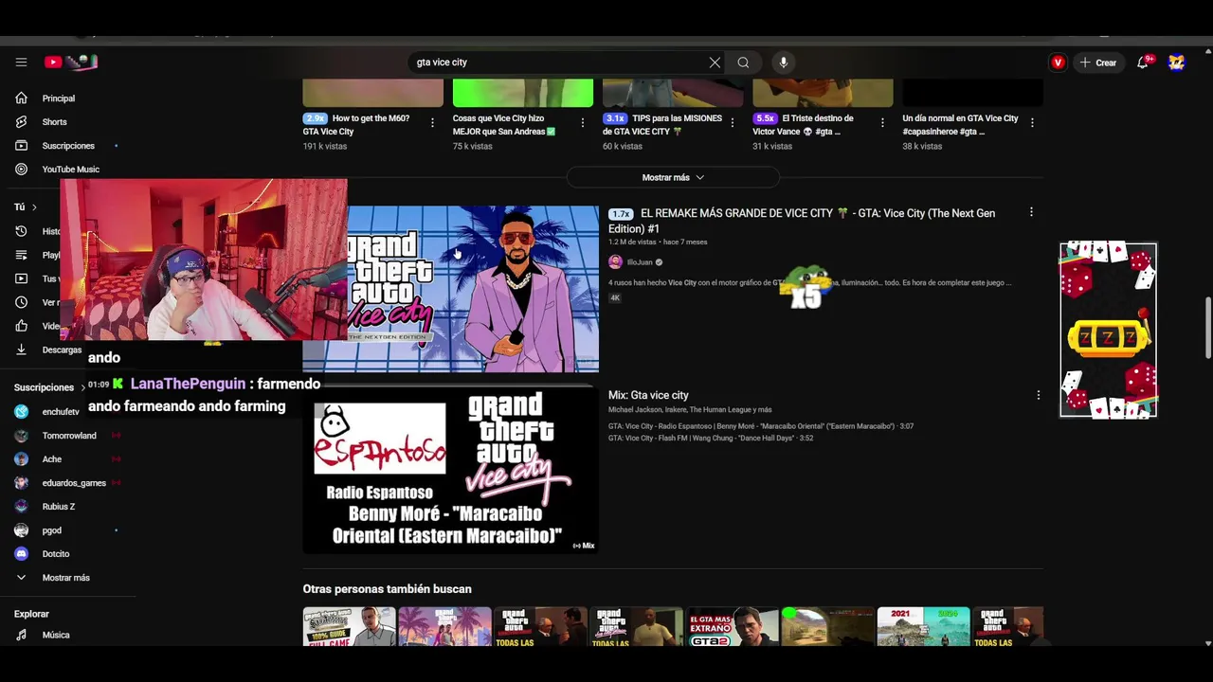This screenshot has width=1213, height=682.
Task: Start voice search with microphone
Action: [x=783, y=63]
